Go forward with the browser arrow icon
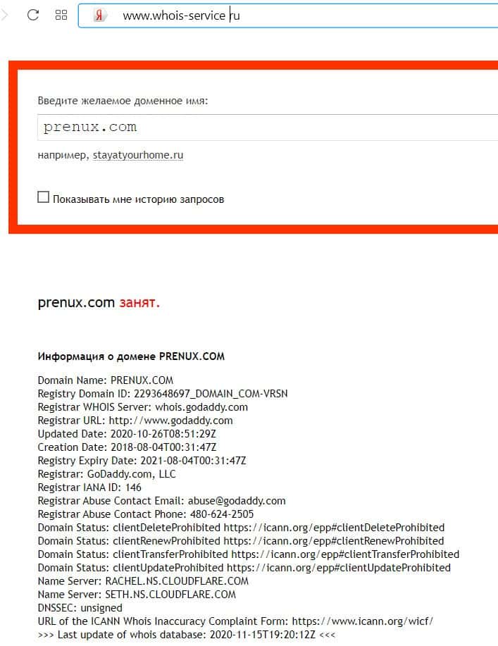The width and height of the screenshot is (498, 646). pyautogui.click(x=4, y=15)
